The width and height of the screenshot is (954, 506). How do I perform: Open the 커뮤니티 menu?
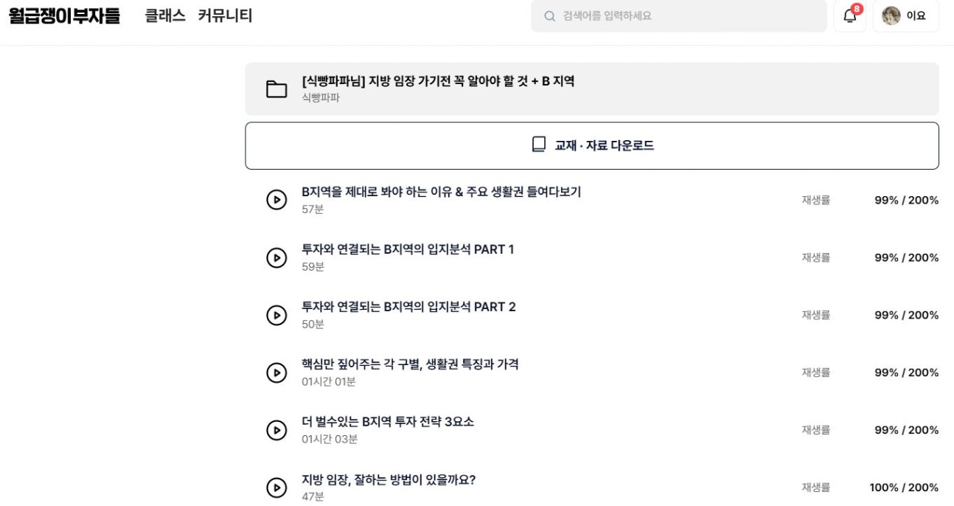click(x=225, y=15)
